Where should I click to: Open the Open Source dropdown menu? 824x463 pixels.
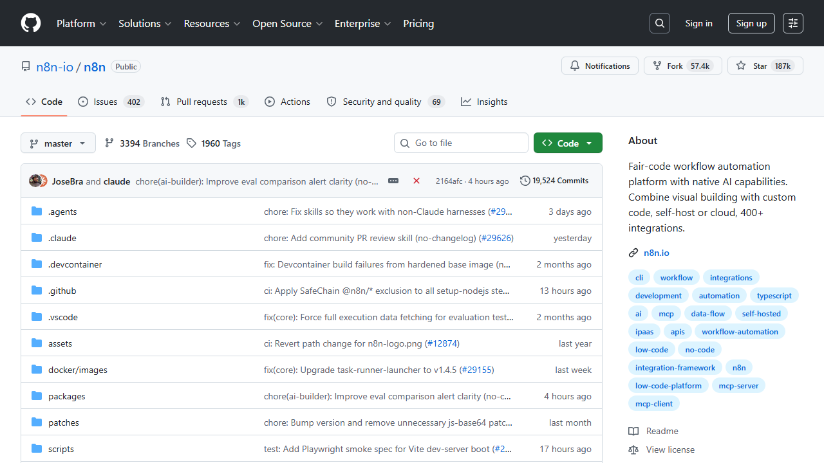click(288, 23)
